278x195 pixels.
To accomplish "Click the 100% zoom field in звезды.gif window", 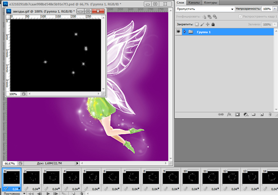I will point(13,94).
